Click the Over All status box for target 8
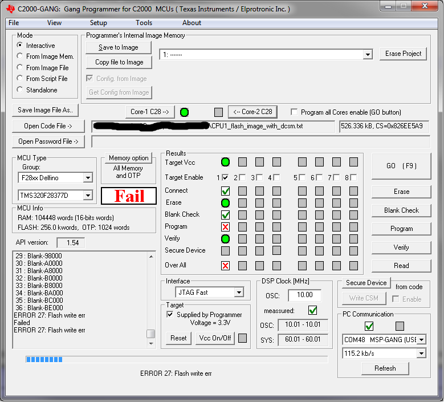 353,266
